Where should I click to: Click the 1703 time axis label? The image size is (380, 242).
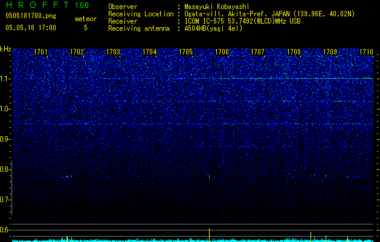click(113, 52)
